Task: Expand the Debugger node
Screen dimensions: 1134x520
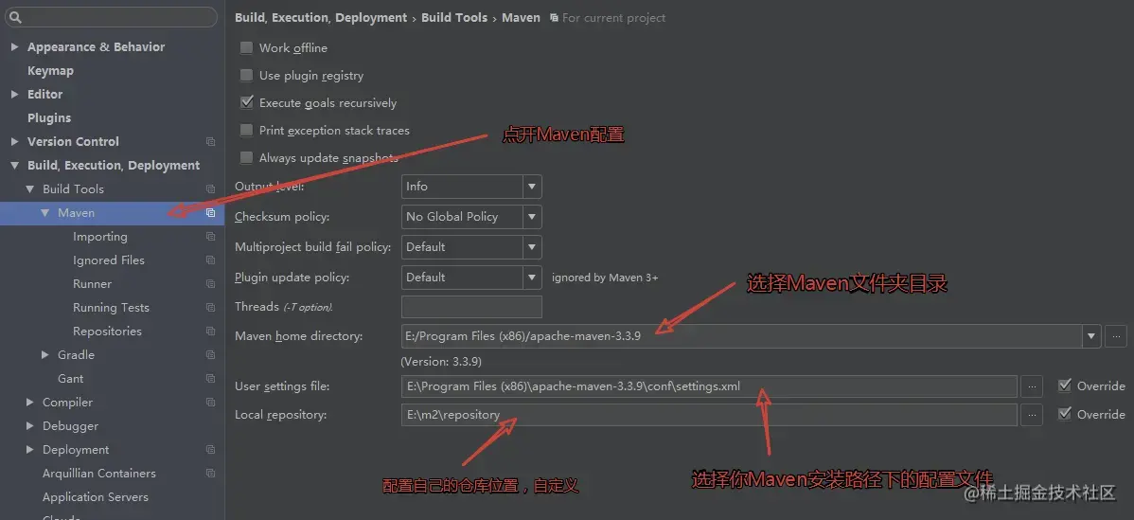Action: click(x=29, y=426)
